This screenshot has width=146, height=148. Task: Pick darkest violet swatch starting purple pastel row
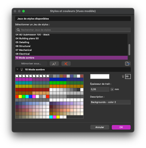coord(51,103)
